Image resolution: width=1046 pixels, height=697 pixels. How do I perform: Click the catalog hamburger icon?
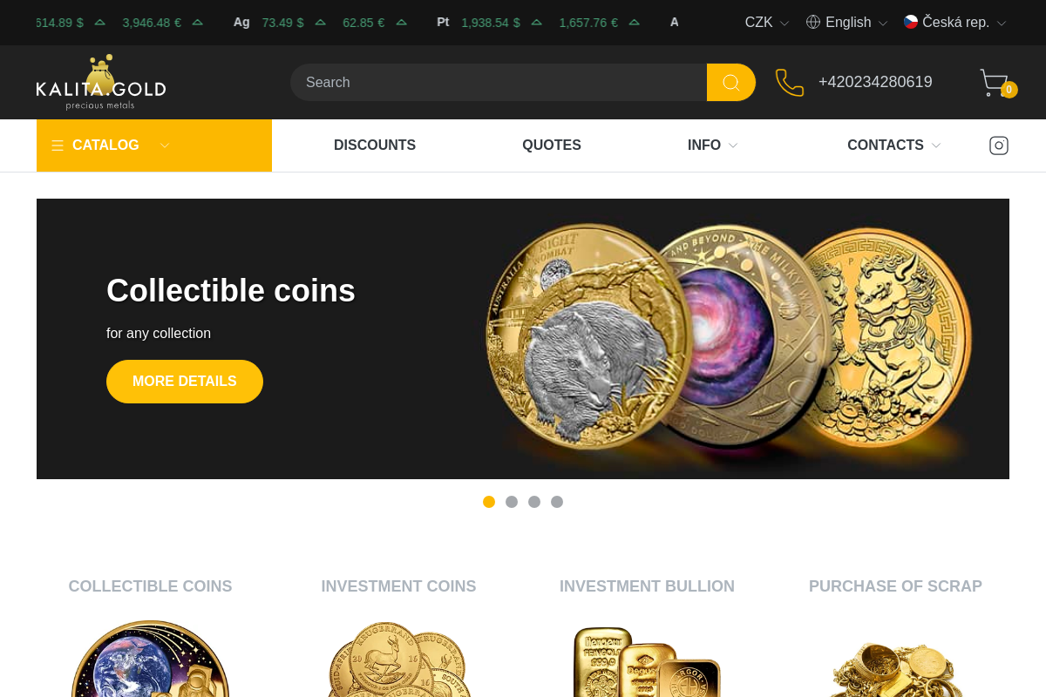tap(58, 145)
